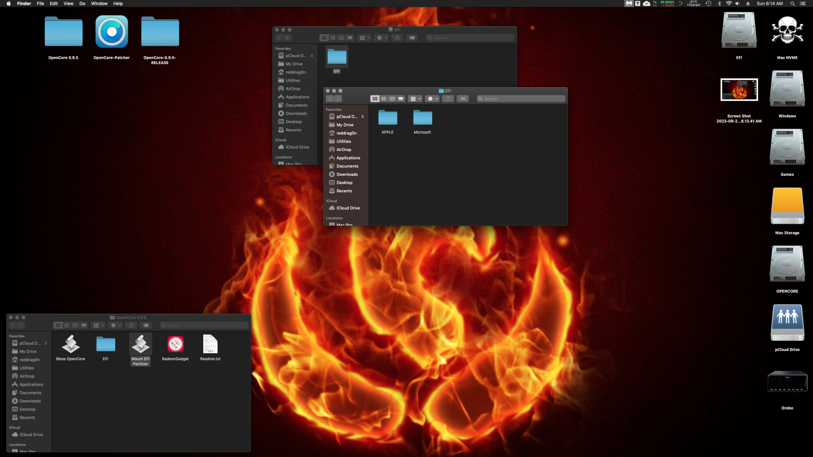Viewport: 813px width, 457px height.
Task: Open the OpenCore-Patcher desktop app
Action: (111, 32)
